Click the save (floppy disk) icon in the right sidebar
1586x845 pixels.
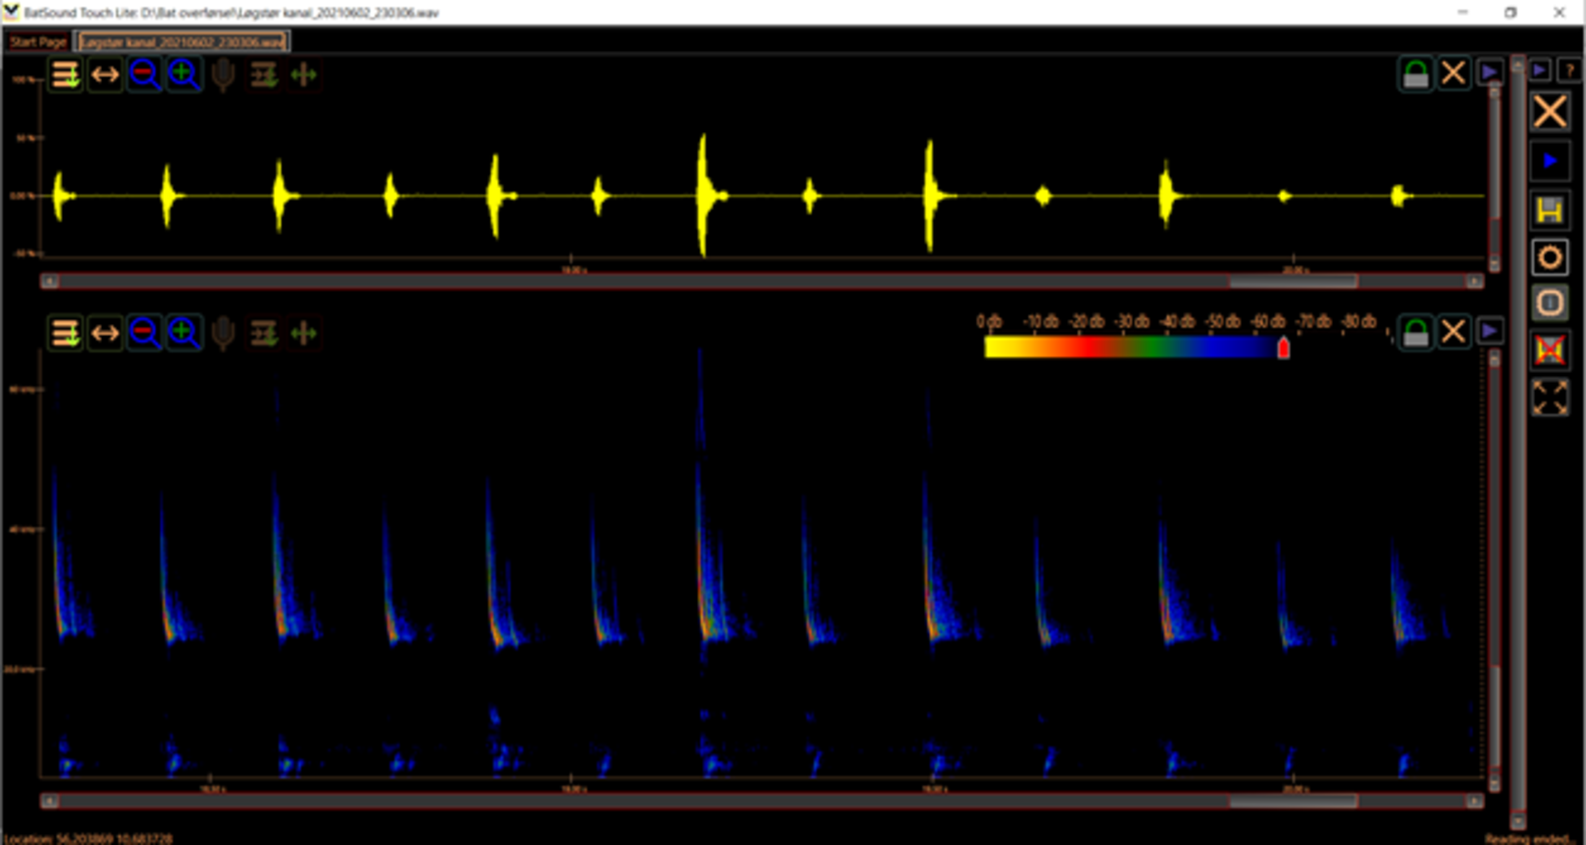(1549, 210)
